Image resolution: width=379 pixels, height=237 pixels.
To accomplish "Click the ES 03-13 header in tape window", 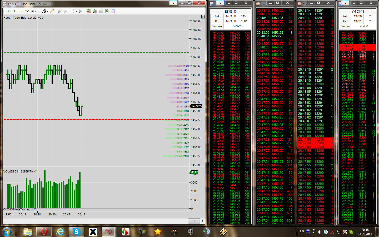I will [x=231, y=11].
